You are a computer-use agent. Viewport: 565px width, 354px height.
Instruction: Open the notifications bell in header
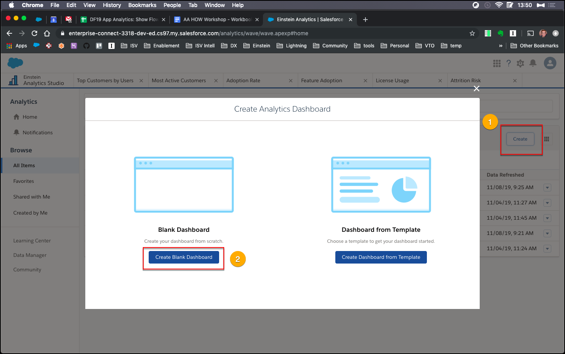533,63
